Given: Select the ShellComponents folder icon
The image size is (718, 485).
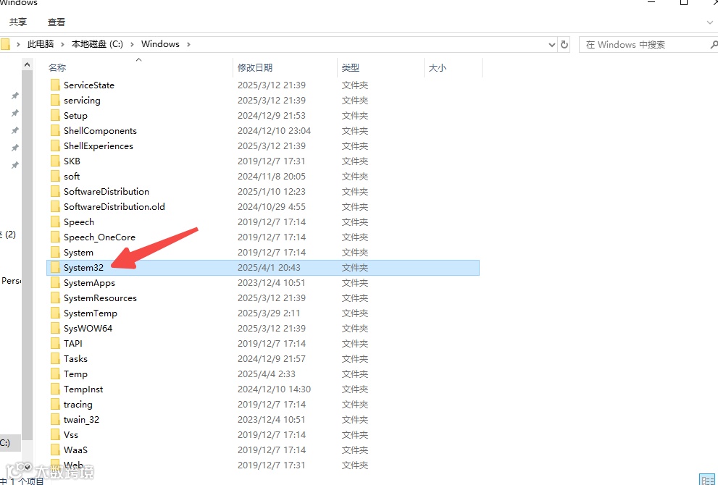Looking at the screenshot, I should click(55, 131).
